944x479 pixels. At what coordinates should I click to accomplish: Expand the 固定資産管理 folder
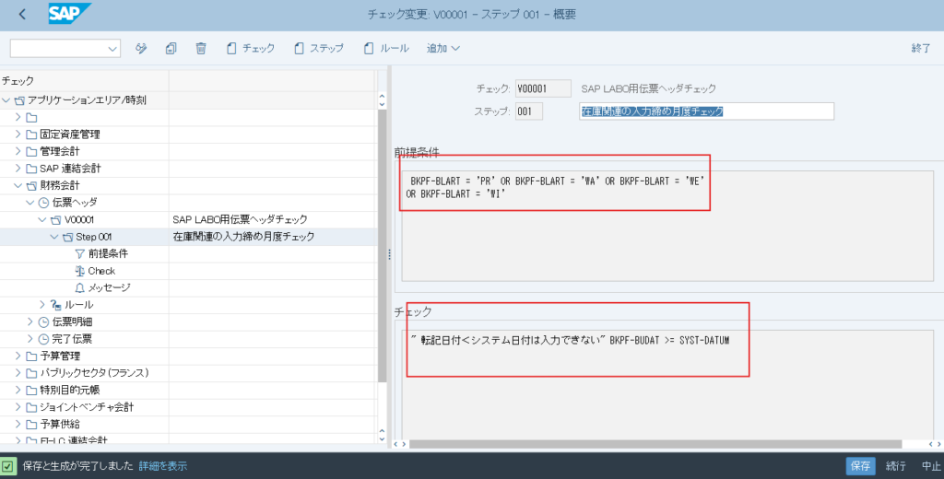click(x=18, y=134)
